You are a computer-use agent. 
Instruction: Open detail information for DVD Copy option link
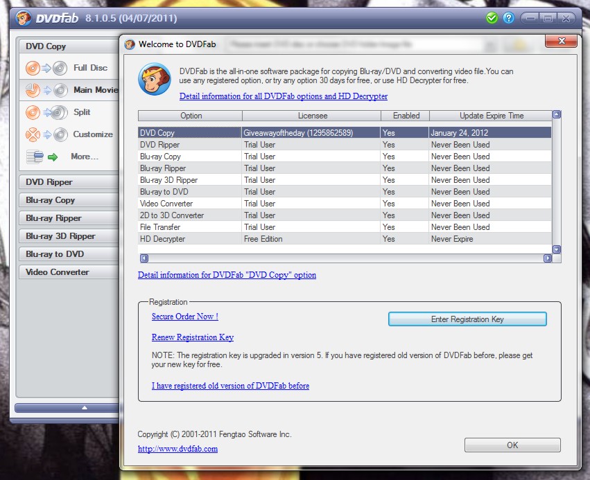pyautogui.click(x=227, y=275)
